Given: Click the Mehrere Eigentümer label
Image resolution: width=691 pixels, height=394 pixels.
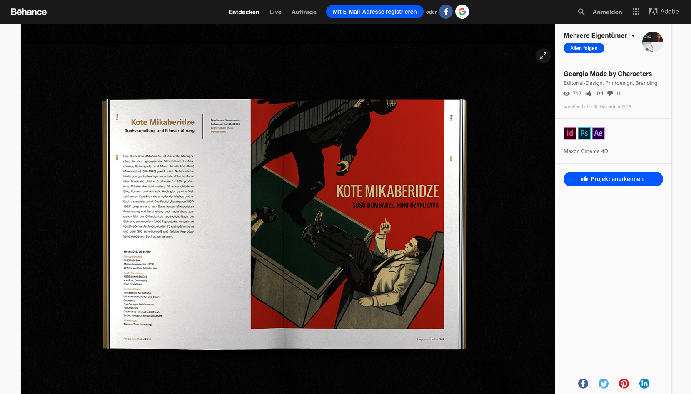Looking at the screenshot, I should (595, 36).
